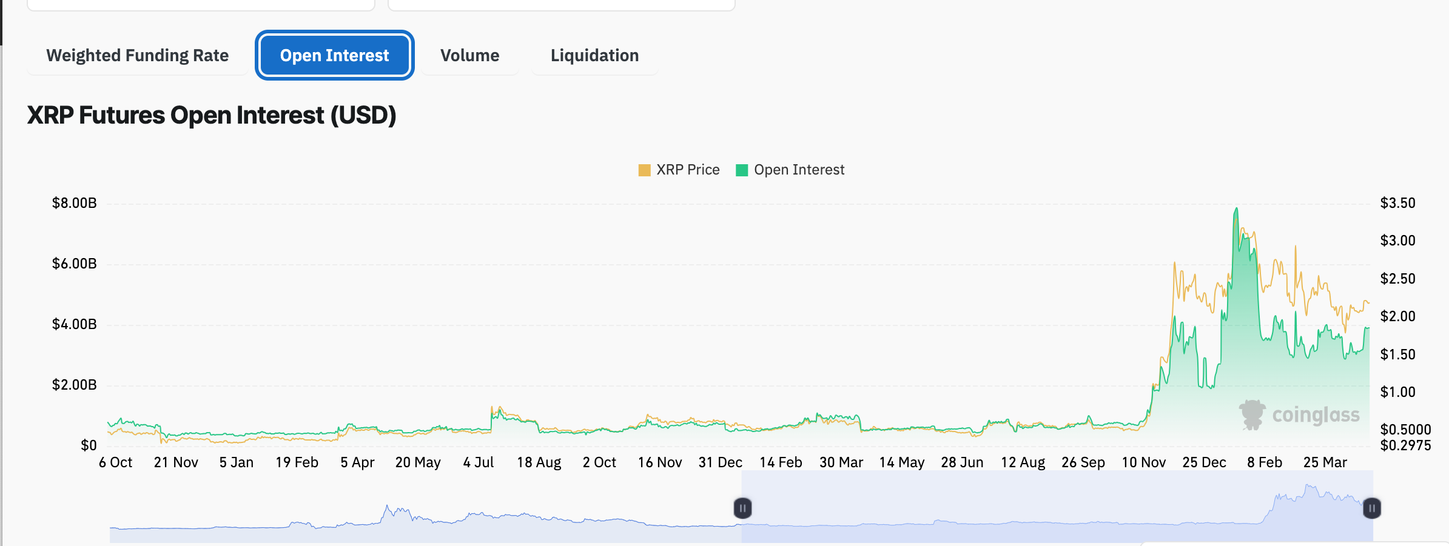Click the open interest peak near 25 Dec
The image size is (1449, 546).
click(x=1236, y=209)
